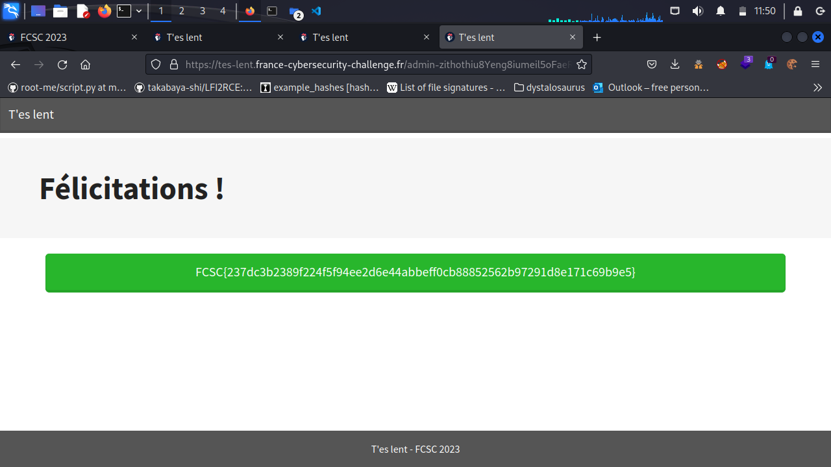Open a new browser tab
The height and width of the screenshot is (467, 831).
(x=597, y=38)
